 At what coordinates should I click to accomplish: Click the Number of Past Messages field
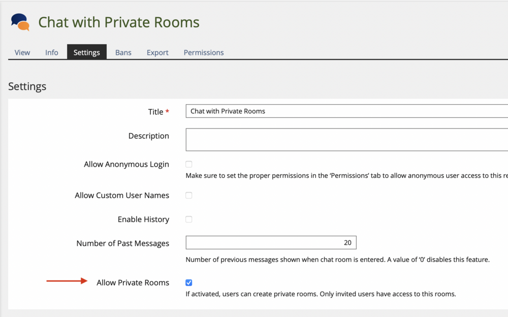pos(271,243)
